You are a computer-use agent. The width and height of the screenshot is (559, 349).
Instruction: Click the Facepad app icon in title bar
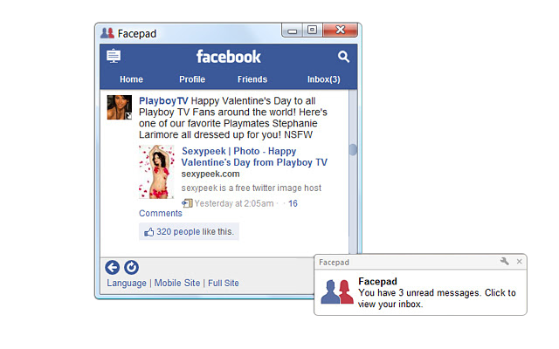click(x=107, y=33)
